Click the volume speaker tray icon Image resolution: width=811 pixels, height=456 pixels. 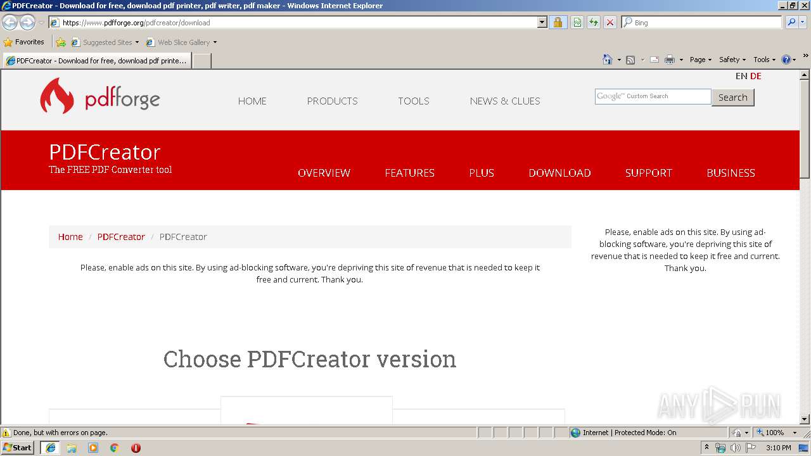[x=735, y=448]
